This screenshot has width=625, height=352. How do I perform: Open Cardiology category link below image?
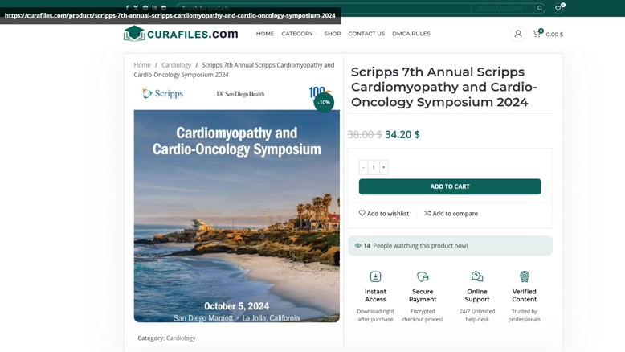tap(181, 338)
